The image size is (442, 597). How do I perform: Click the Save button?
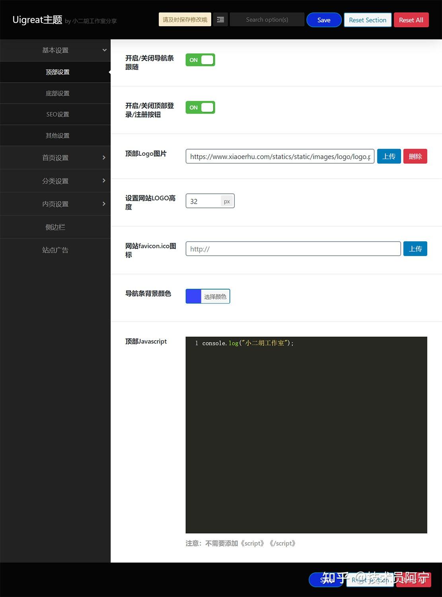(x=323, y=20)
